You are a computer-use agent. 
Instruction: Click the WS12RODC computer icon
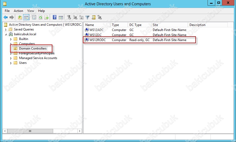(87, 40)
